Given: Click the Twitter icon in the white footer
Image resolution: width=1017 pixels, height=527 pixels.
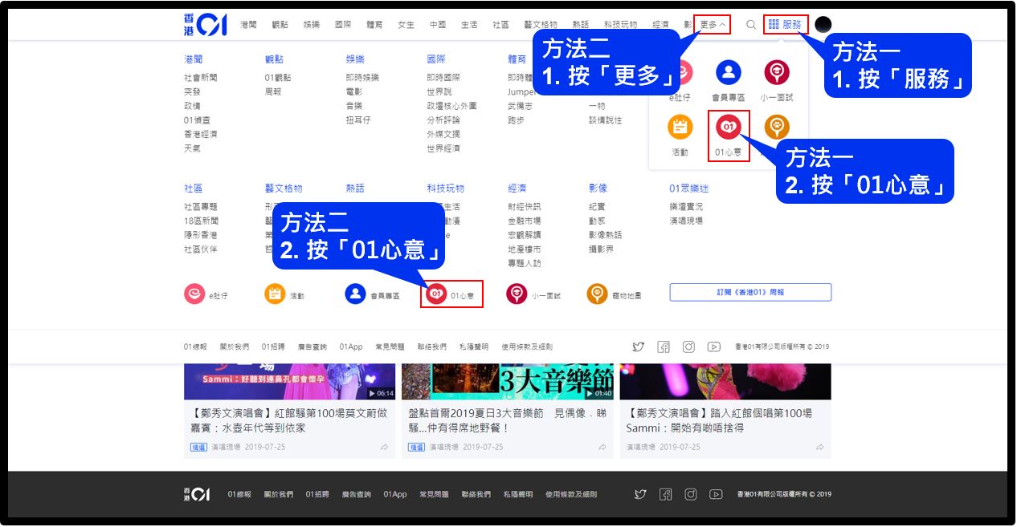Looking at the screenshot, I should tap(639, 347).
